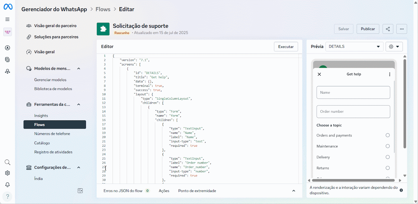The height and width of the screenshot is (204, 418).
Task: Collapse the Modelos de mens... section
Action: click(79, 69)
